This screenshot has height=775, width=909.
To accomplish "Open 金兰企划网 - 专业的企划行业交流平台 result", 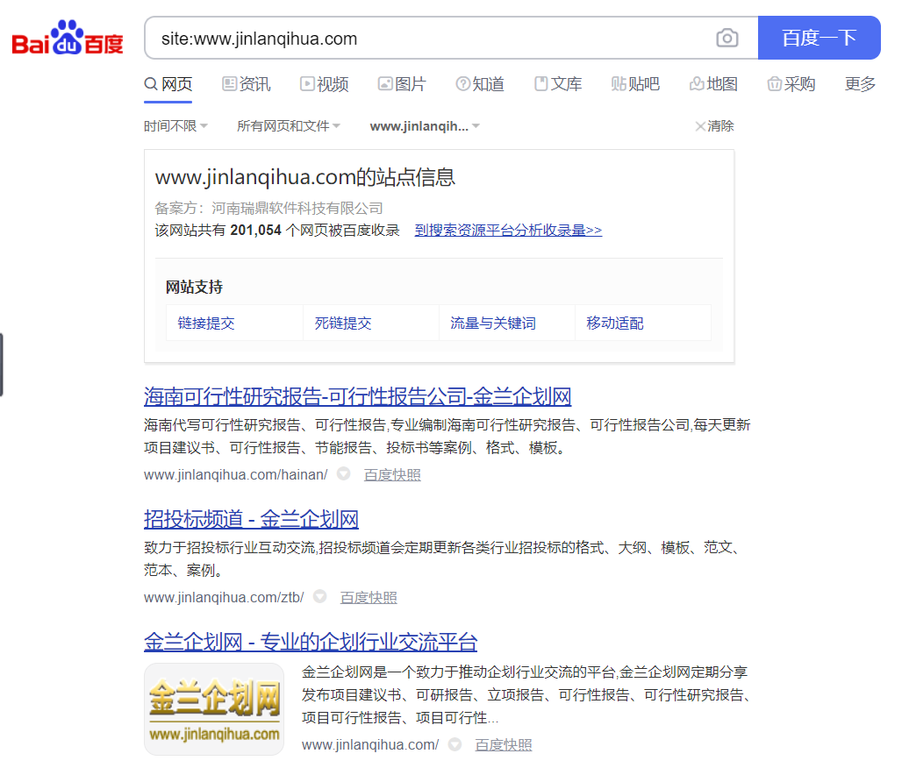I will [x=311, y=642].
